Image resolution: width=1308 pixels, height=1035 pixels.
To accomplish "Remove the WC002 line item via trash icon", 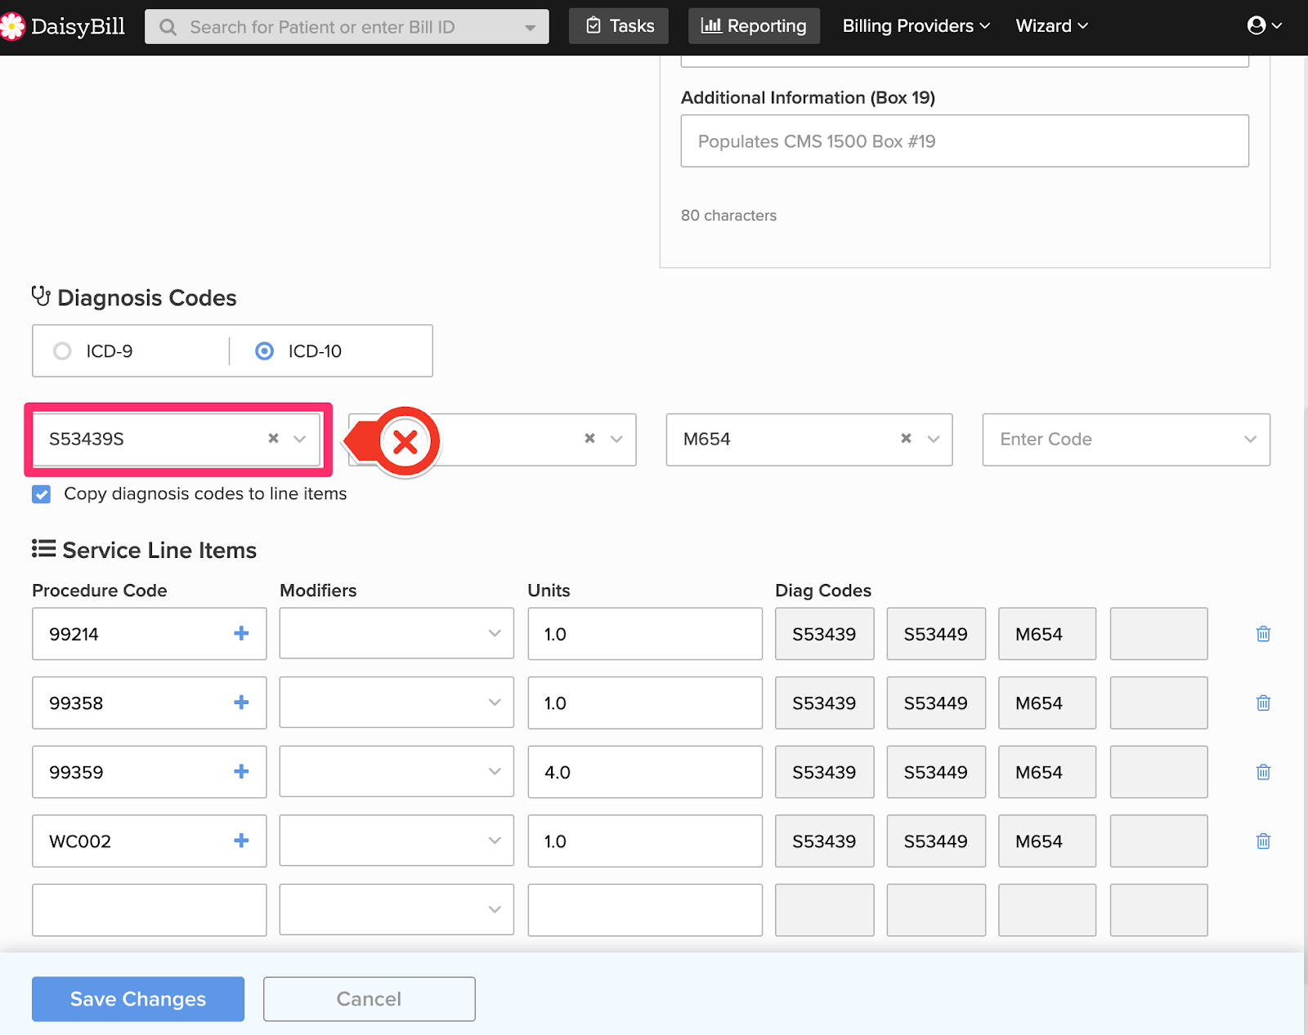I will pyautogui.click(x=1263, y=841).
